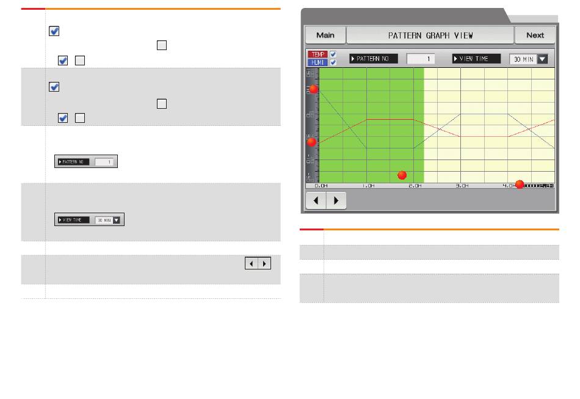The width and height of the screenshot is (580, 399).
Task: Click the uppermost red marker on the left axis
Action: [x=314, y=89]
